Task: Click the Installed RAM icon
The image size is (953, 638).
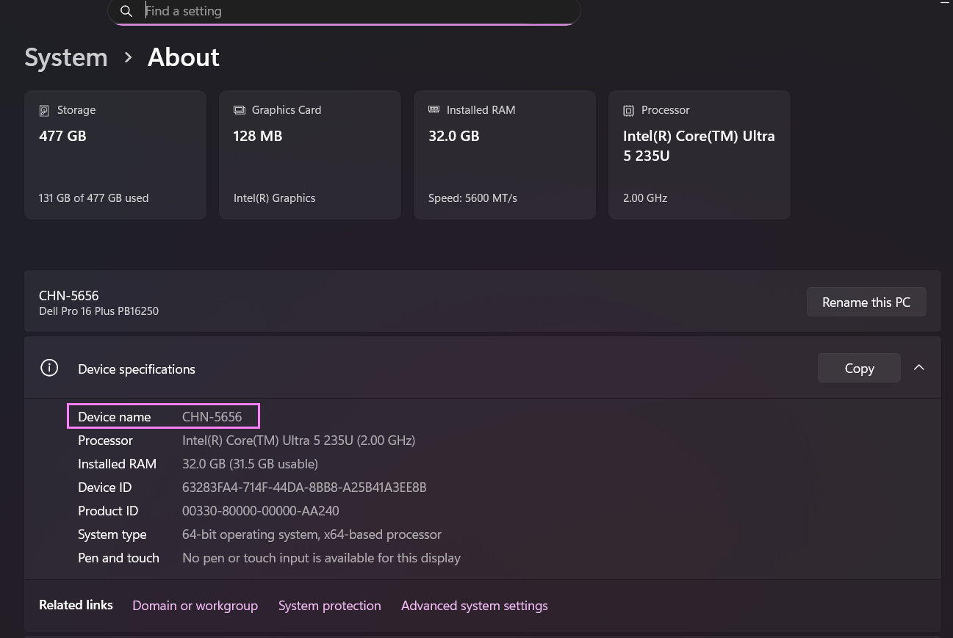Action: [434, 109]
